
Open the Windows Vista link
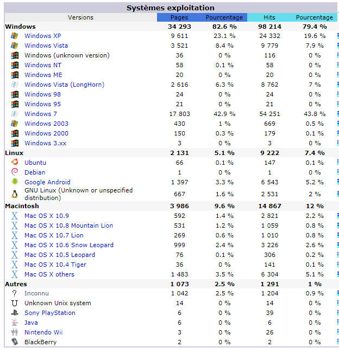click(x=46, y=46)
